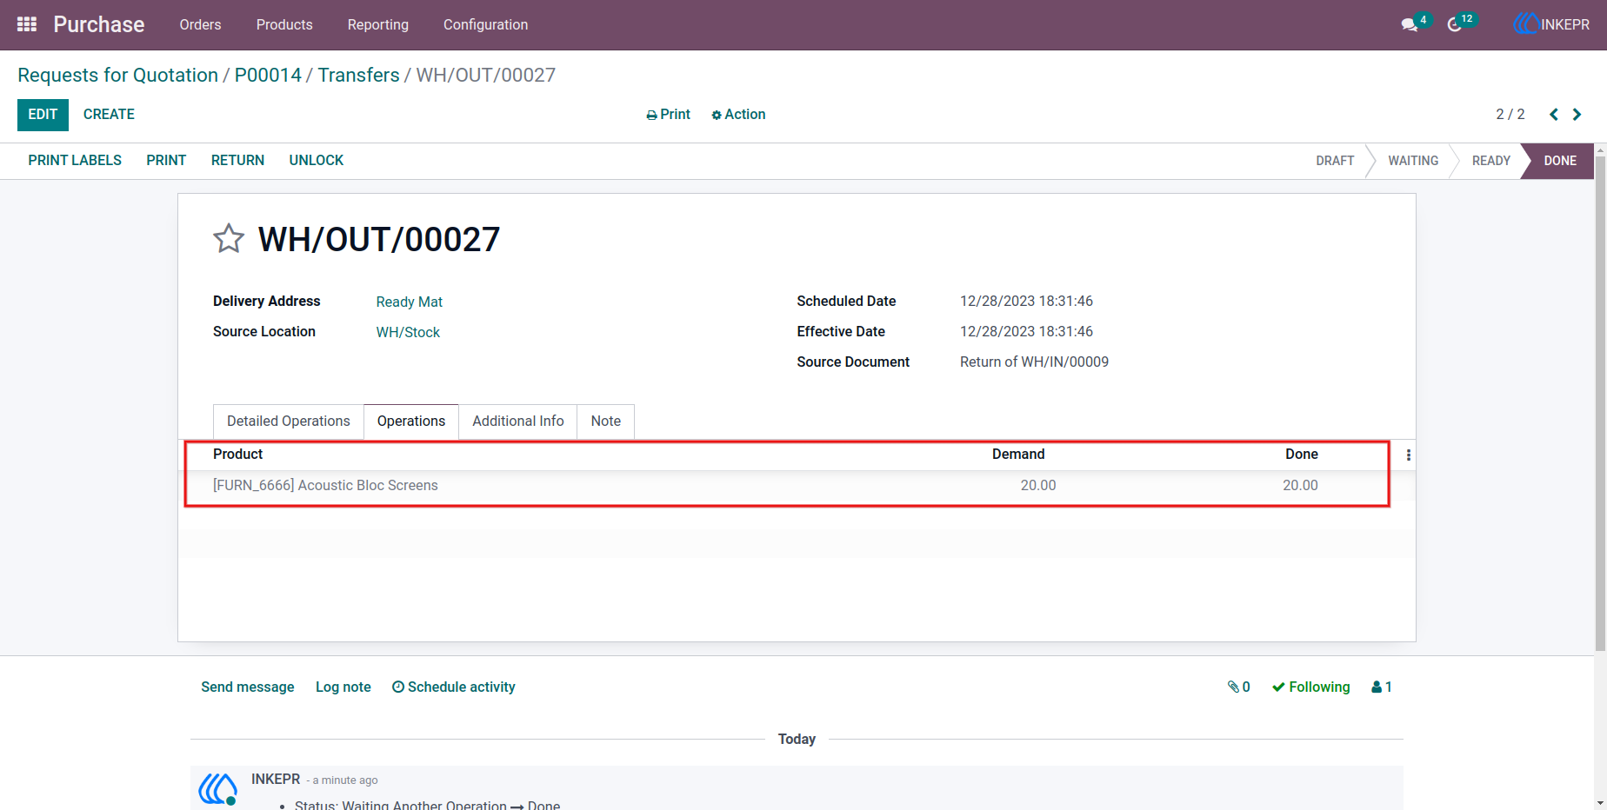Open the Action dropdown
The height and width of the screenshot is (810, 1607).
(738, 115)
